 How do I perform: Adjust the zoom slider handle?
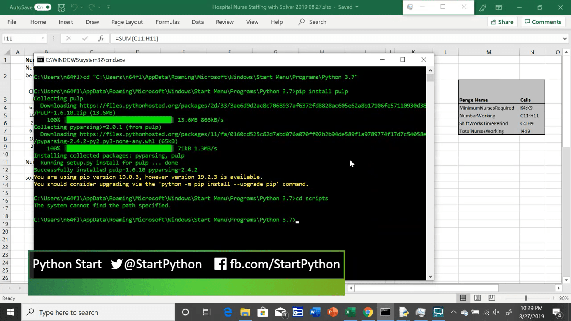526,298
